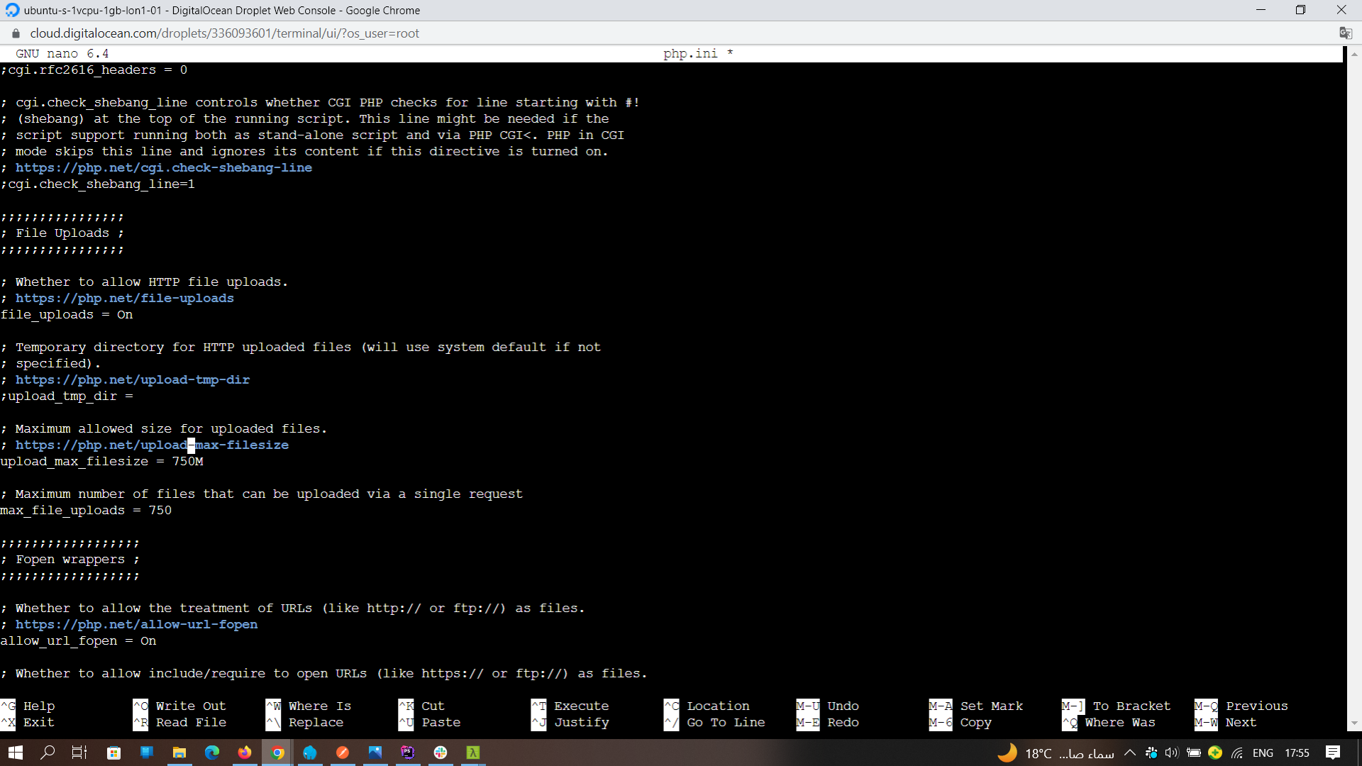
Task: Click https://php.net/file-uploads hyperlink
Action: (124, 297)
